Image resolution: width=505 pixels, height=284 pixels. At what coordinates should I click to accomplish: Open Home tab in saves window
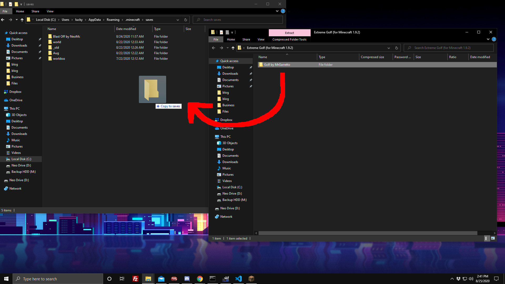pos(20,11)
